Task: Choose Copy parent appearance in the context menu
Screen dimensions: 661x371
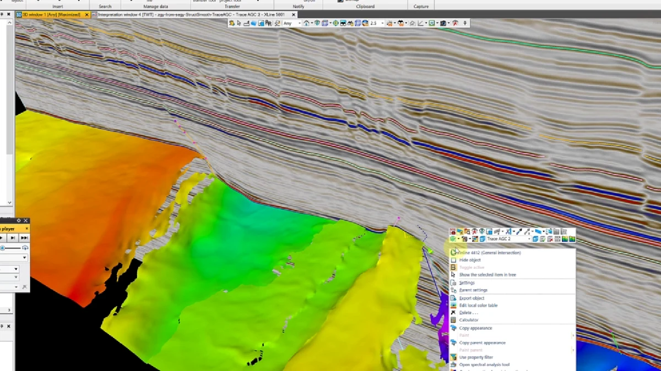Action: 512,343
